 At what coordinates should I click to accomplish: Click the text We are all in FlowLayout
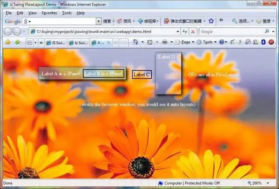(x=214, y=74)
